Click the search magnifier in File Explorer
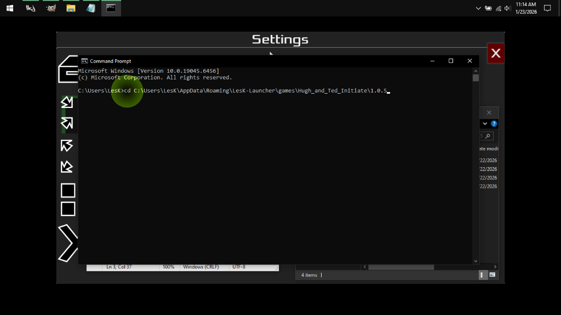This screenshot has height=315, width=561. coord(487,136)
